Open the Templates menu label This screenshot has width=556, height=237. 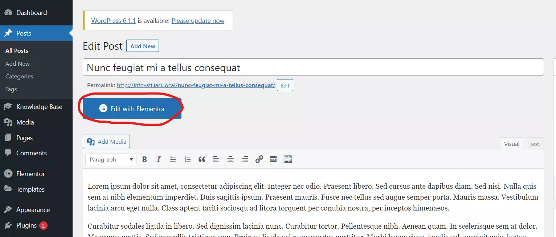(30, 189)
